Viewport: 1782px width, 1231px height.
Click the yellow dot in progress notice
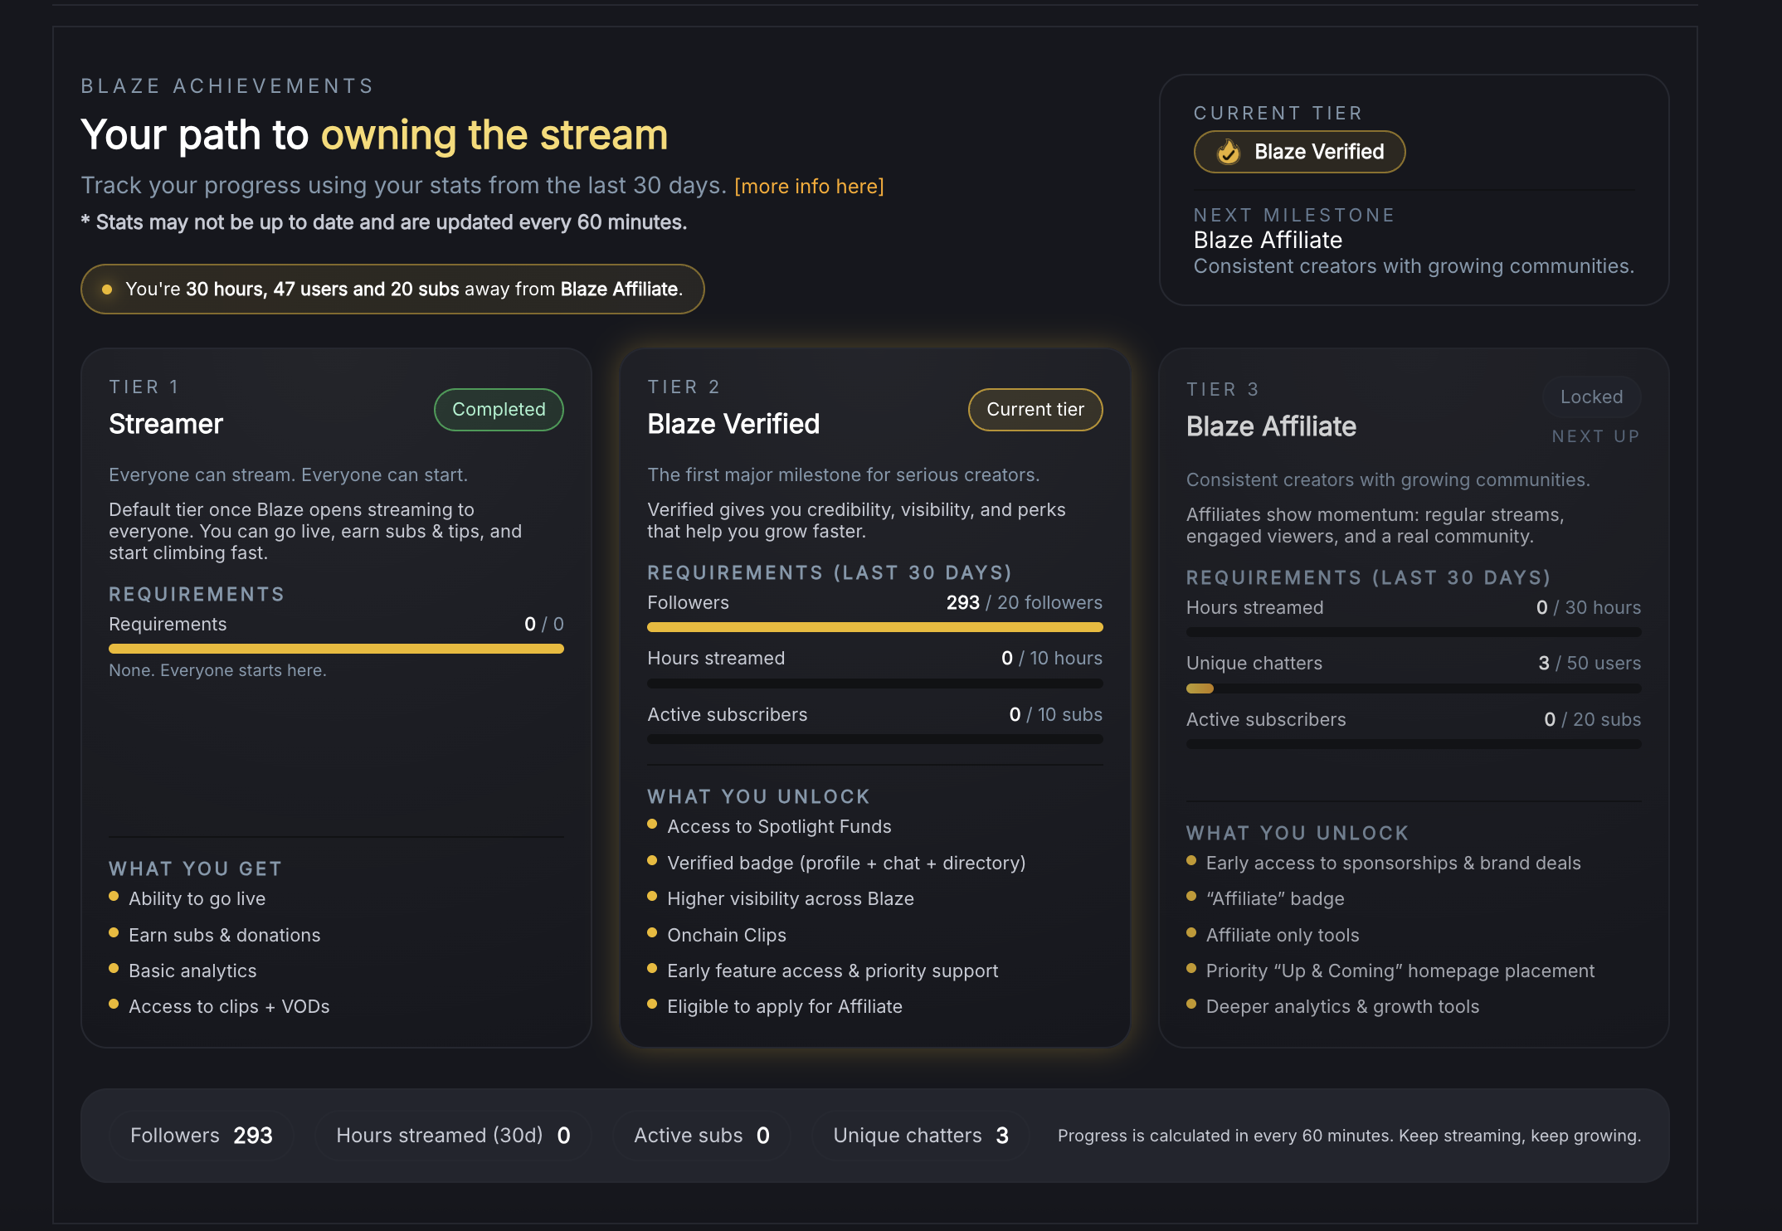pyautogui.click(x=107, y=290)
